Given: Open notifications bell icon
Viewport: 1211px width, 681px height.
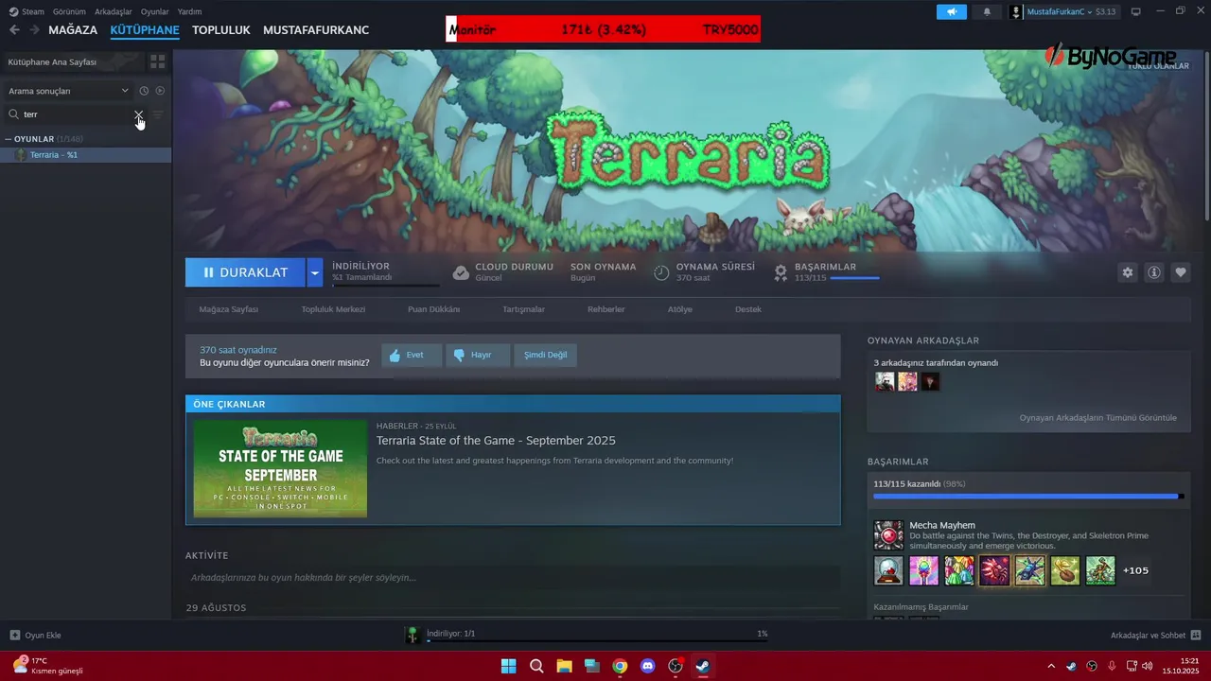Looking at the screenshot, I should 987,11.
